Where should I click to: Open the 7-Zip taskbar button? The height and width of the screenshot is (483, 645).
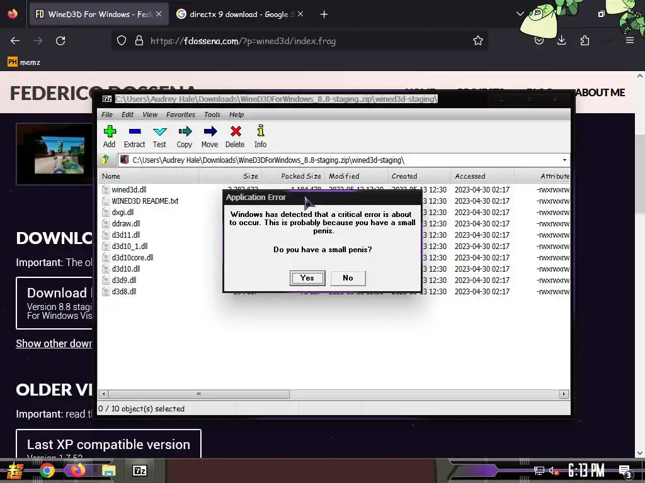(x=140, y=470)
